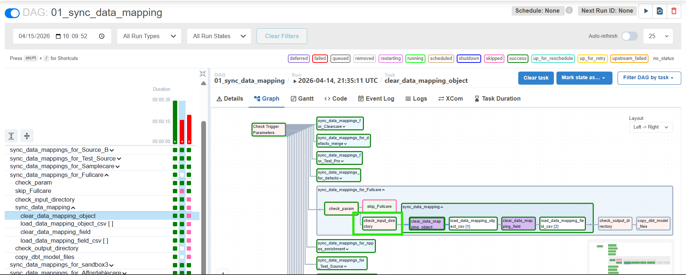Select the failed status legend

pyautogui.click(x=320, y=58)
